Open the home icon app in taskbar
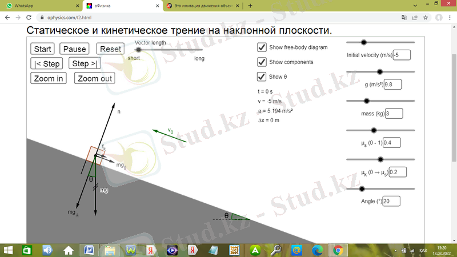457x257 pixels. point(69,250)
